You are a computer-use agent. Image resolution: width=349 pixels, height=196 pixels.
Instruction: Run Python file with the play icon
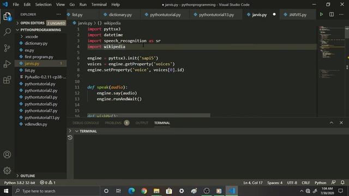click(321, 15)
